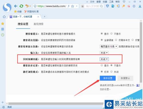Click the skin shirt icon in the title bar
This screenshot has height=109, width=143.
coord(124,1)
